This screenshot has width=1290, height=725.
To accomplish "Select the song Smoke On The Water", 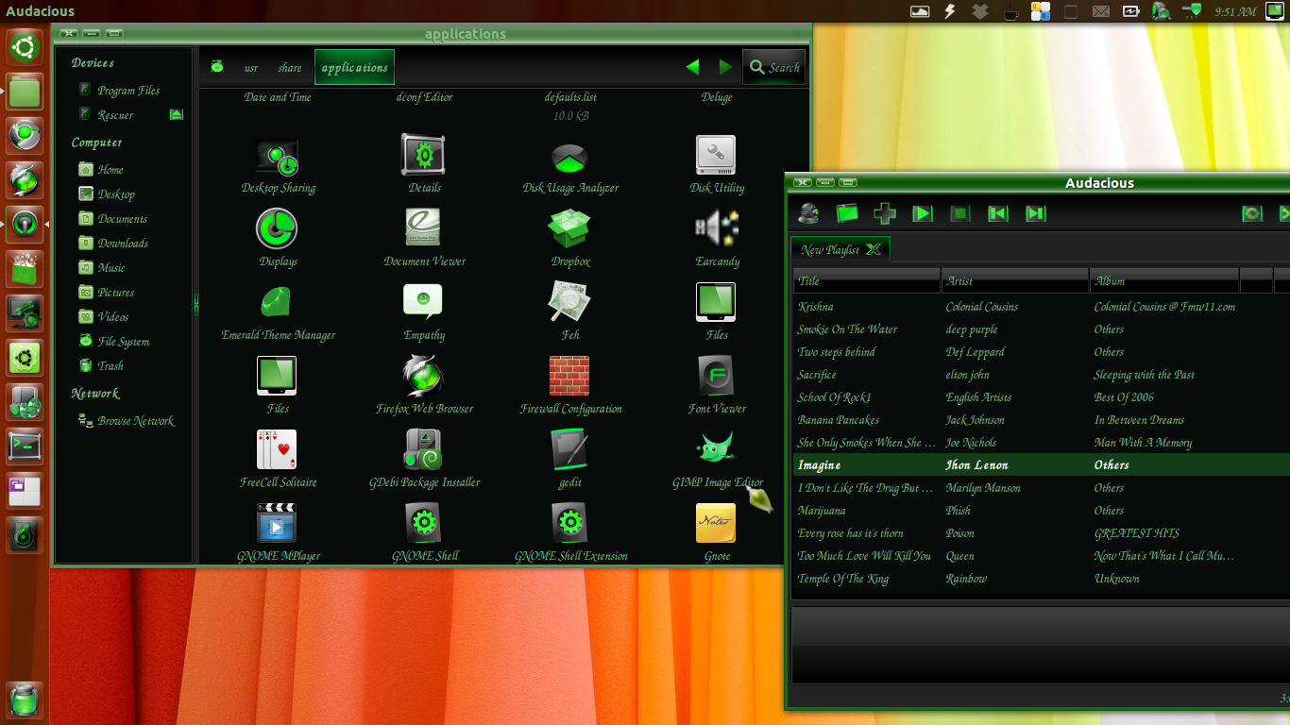I will pos(847,329).
